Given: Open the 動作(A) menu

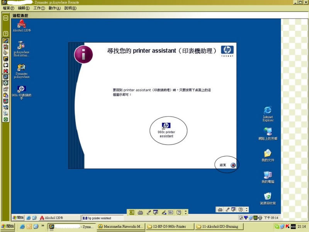Looking at the screenshot, I should (x=54, y=8).
